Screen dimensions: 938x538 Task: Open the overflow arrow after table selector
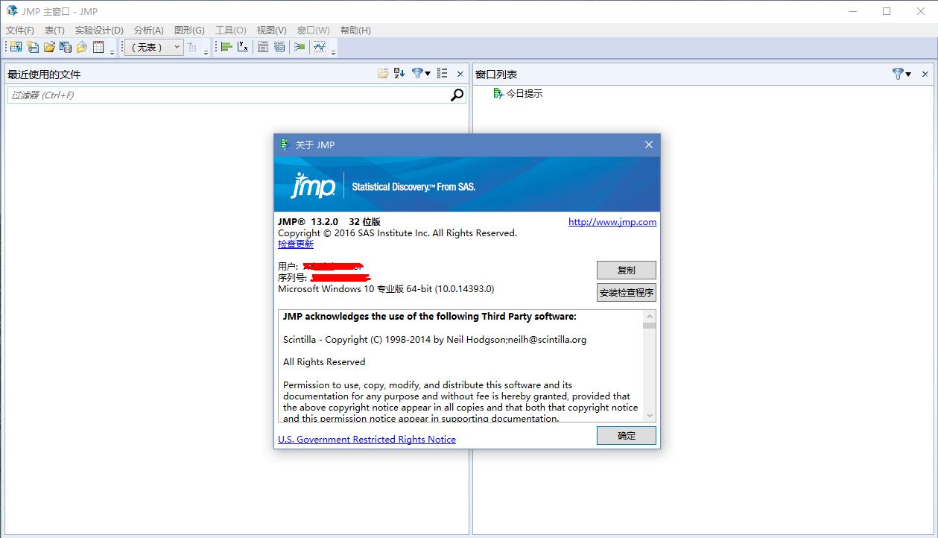(206, 51)
